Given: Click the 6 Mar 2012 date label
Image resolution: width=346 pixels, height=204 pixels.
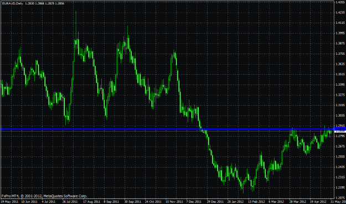Looking at the screenshot, I should (276, 202).
